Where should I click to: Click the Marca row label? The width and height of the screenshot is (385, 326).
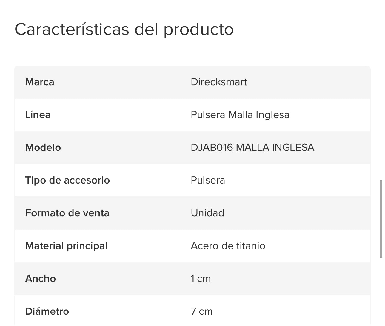40,82
